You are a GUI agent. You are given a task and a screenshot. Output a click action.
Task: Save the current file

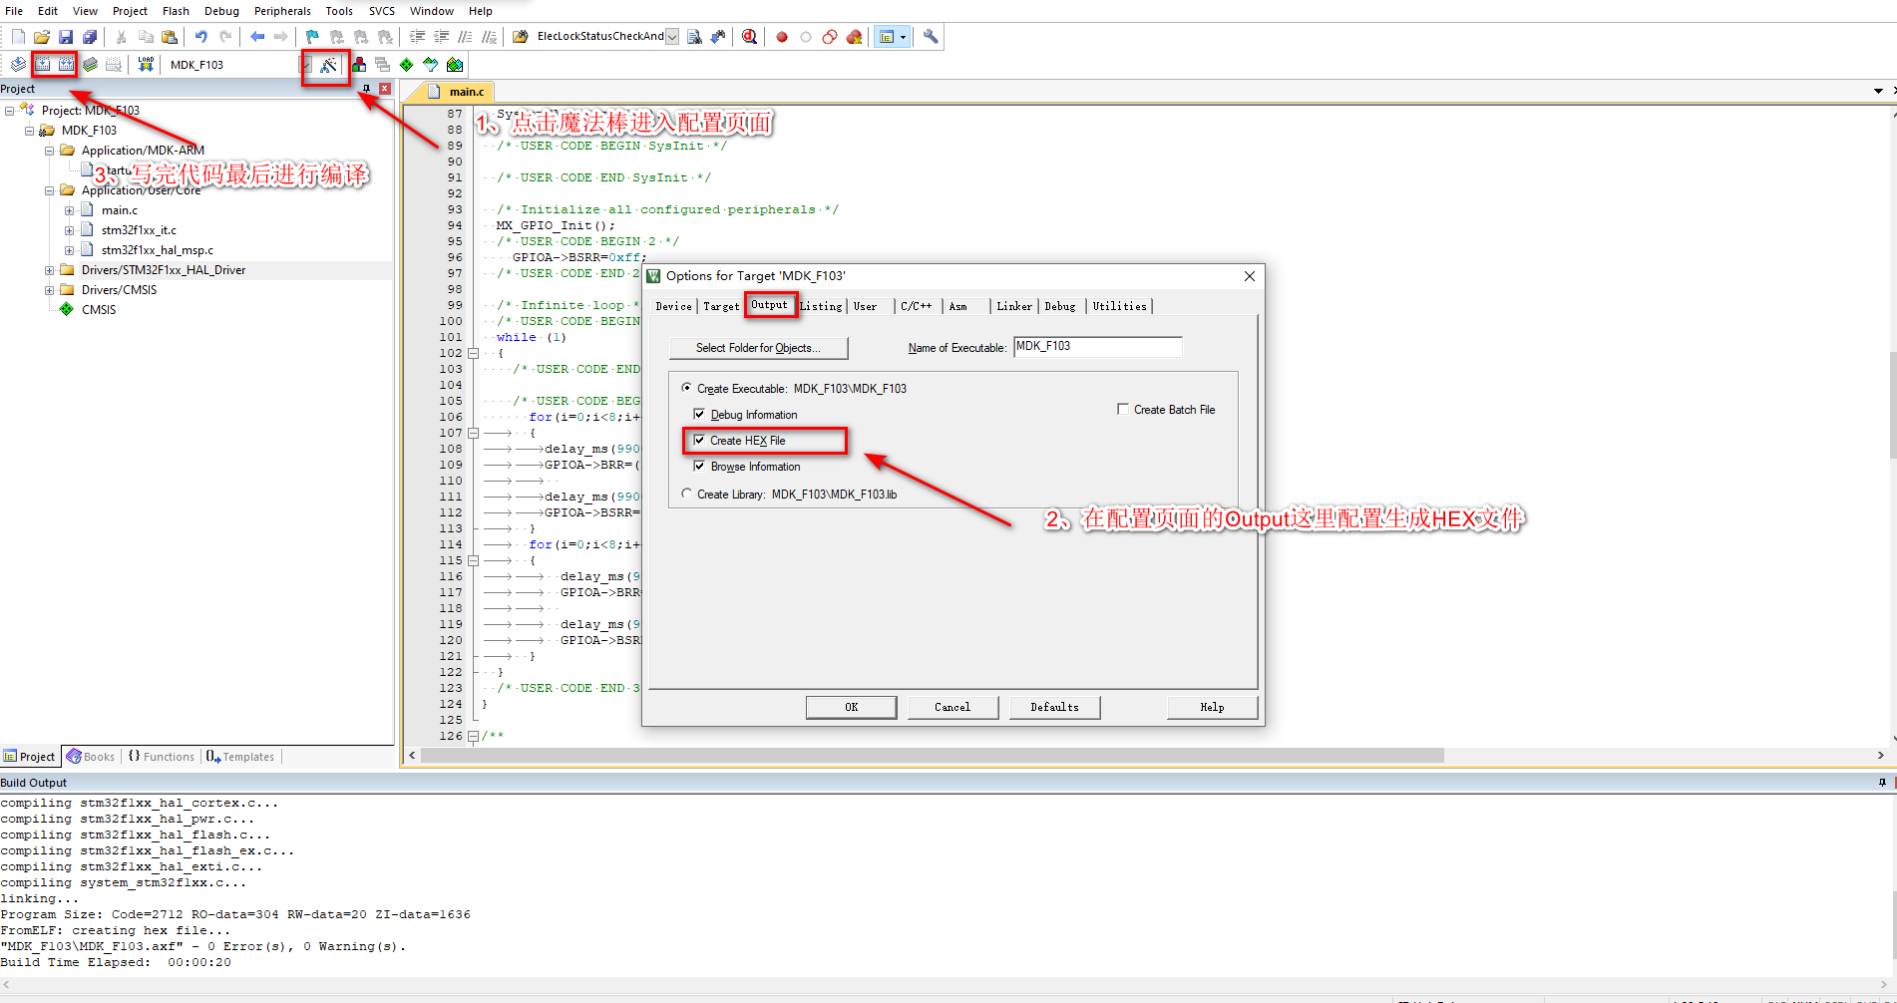tap(66, 37)
